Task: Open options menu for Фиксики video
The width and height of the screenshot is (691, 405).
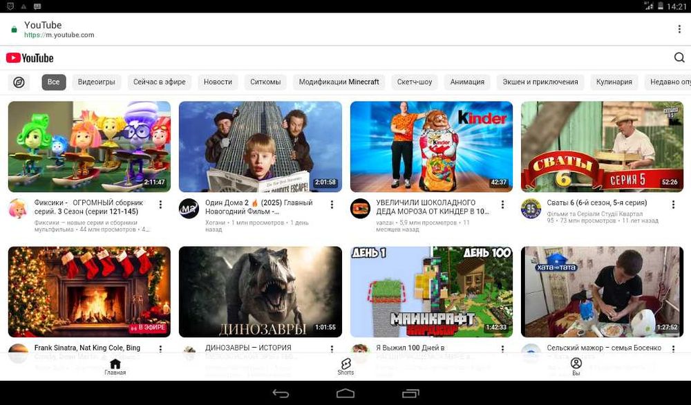Action: click(160, 205)
